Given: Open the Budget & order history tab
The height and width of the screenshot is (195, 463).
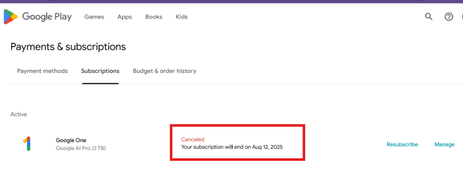Looking at the screenshot, I should click(165, 71).
